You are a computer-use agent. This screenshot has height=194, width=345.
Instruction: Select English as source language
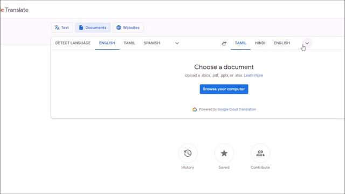pyautogui.click(x=107, y=43)
